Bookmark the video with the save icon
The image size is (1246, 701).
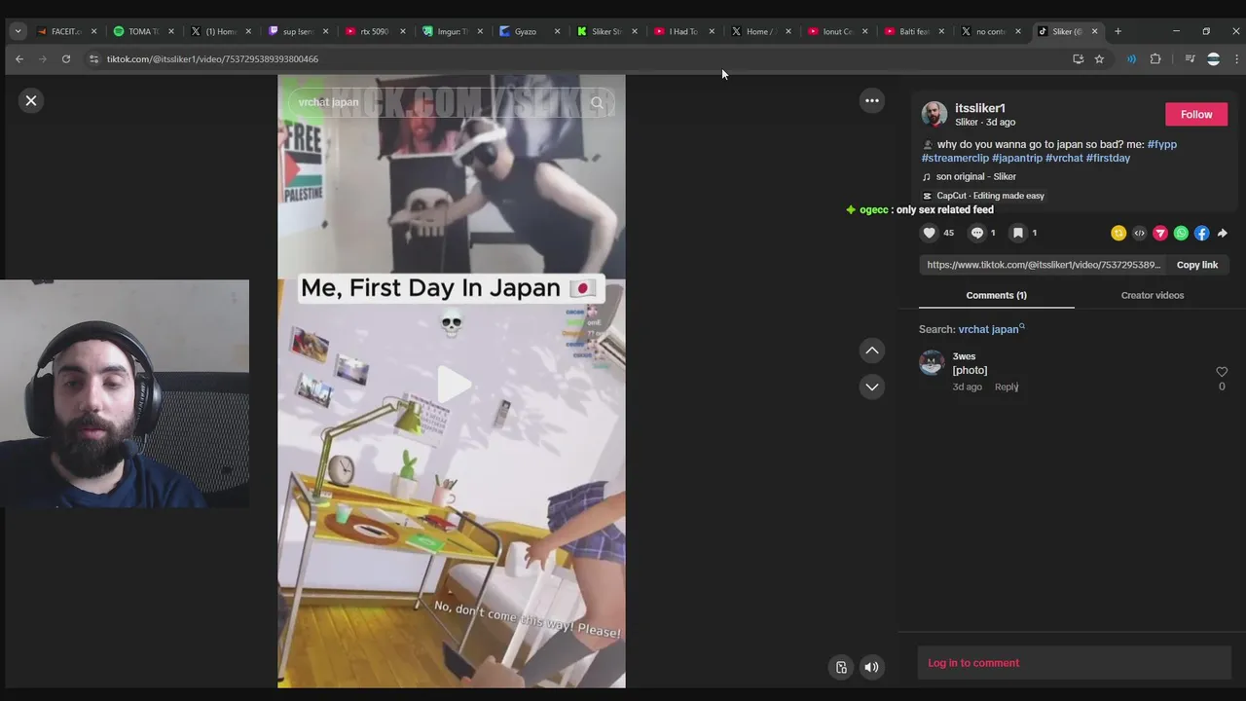pos(1017,233)
